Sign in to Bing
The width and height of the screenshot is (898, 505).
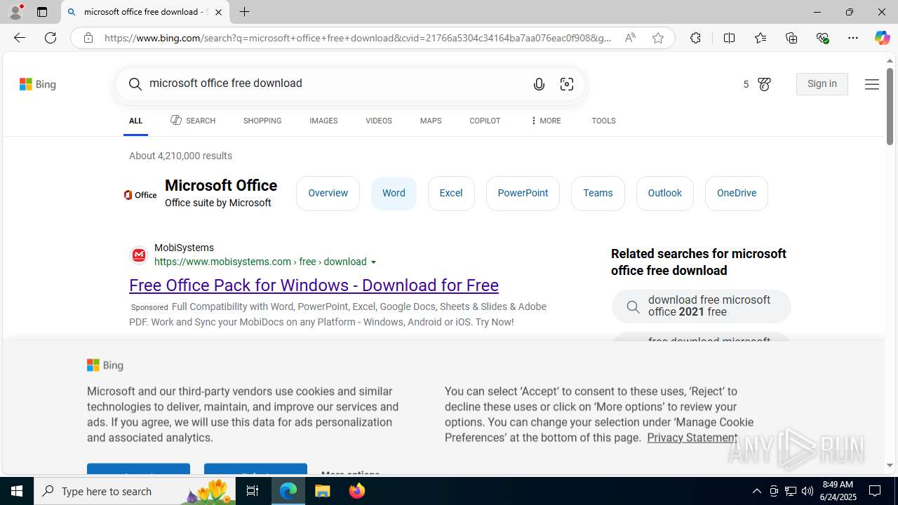coord(822,83)
